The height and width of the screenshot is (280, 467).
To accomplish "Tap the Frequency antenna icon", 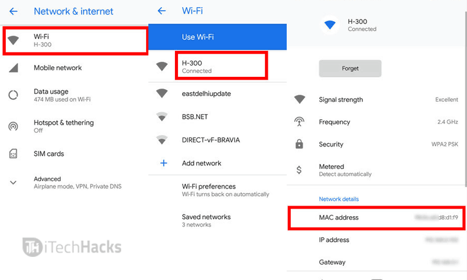I will 299,122.
